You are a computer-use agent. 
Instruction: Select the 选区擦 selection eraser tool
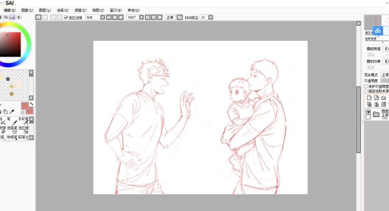(23, 130)
